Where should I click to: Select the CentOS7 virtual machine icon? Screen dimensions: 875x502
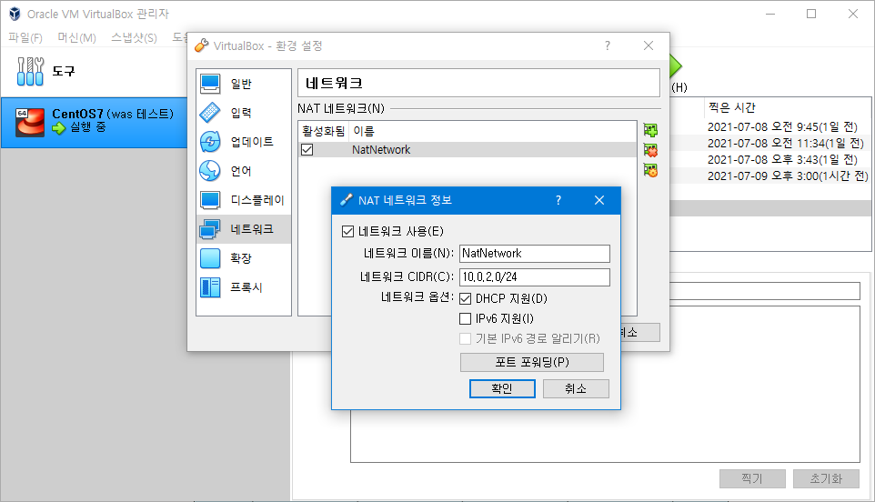coord(30,122)
